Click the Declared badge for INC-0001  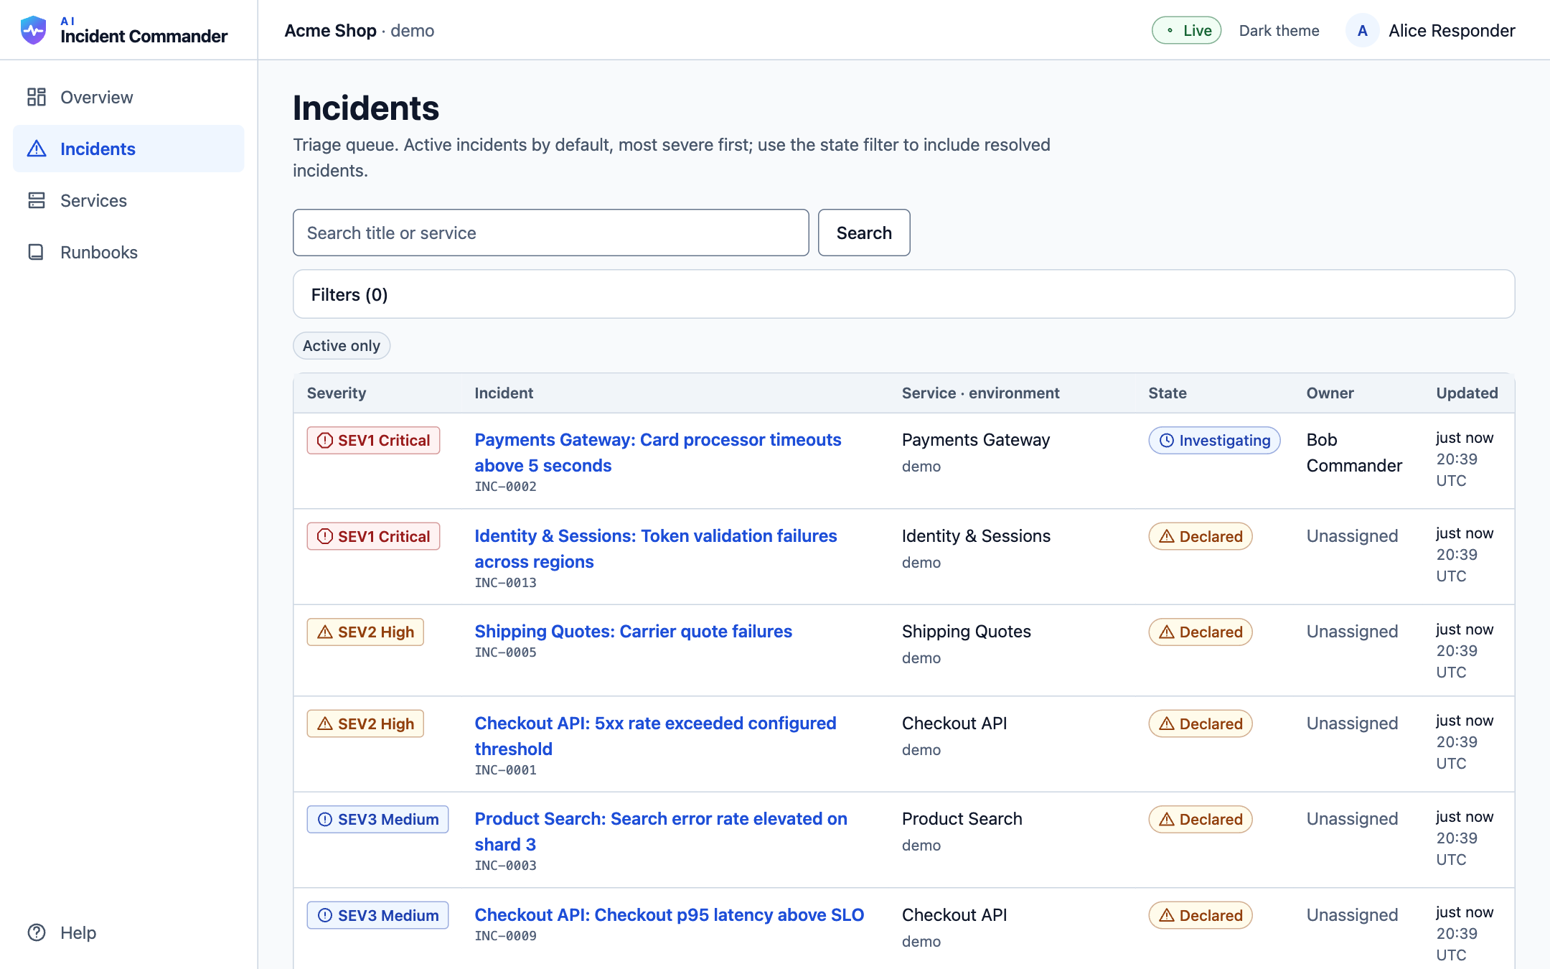coord(1201,724)
